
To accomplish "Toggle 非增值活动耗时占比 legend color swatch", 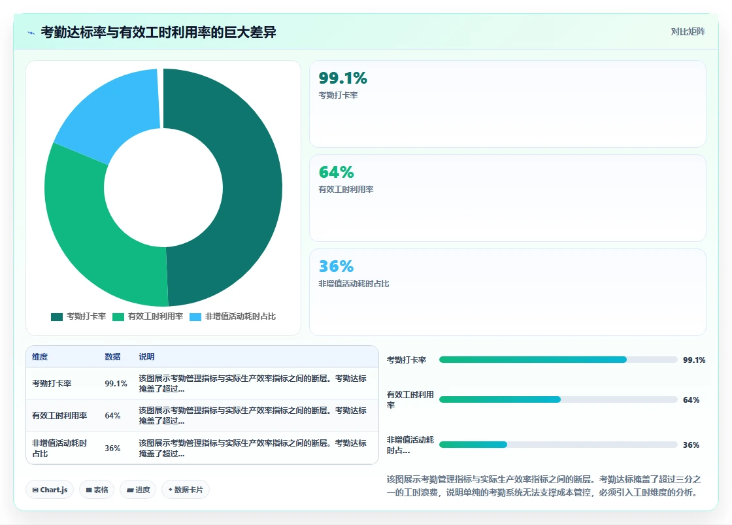I will click(x=195, y=316).
